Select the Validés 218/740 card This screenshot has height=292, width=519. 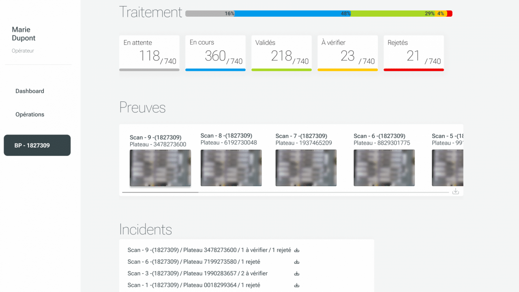pyautogui.click(x=281, y=53)
